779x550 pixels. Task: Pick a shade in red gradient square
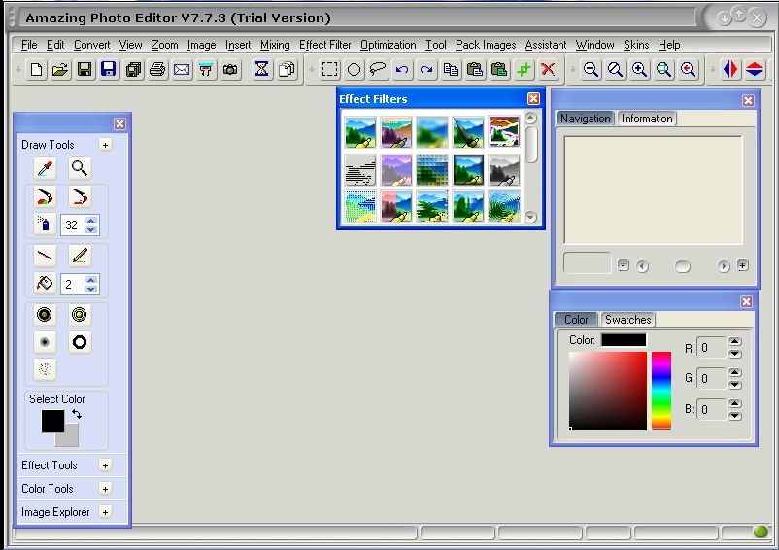click(608, 391)
